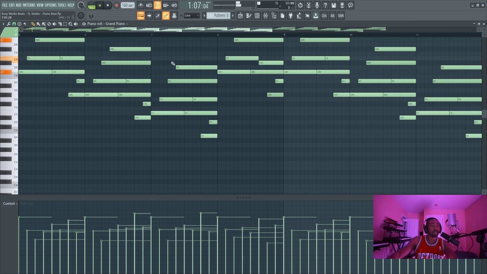Click the microphone one-click recording icon

click(317, 5)
